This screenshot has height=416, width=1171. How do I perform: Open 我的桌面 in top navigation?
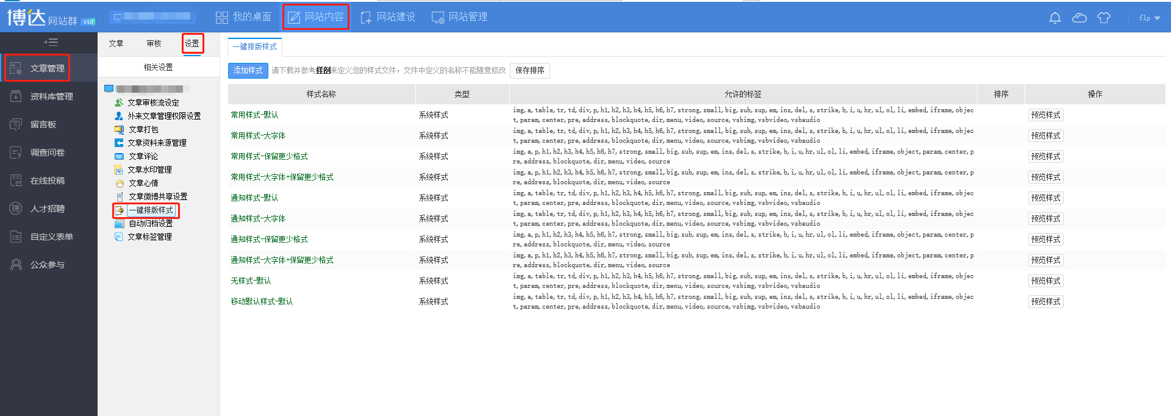pyautogui.click(x=243, y=17)
